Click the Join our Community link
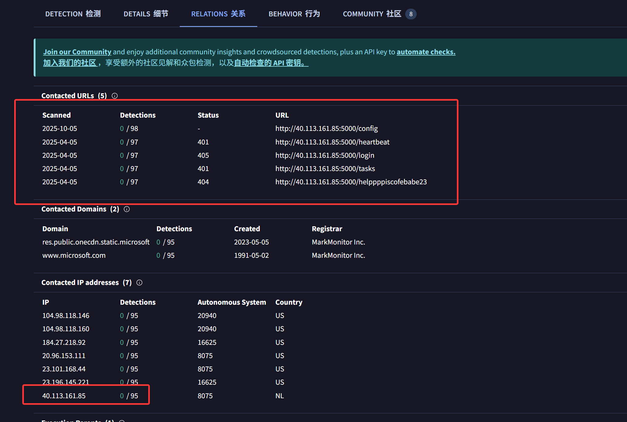Viewport: 627px width, 422px height. (x=77, y=52)
